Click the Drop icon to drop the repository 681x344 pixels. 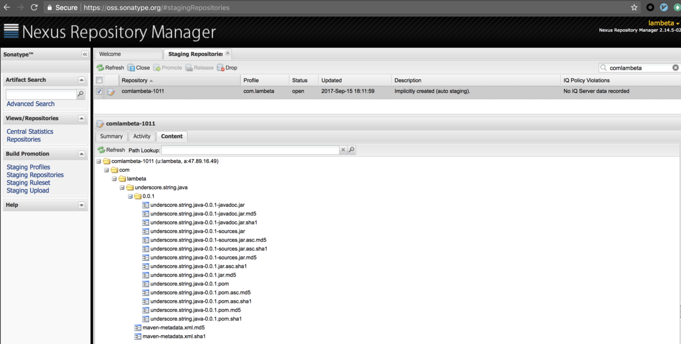pyautogui.click(x=219, y=67)
